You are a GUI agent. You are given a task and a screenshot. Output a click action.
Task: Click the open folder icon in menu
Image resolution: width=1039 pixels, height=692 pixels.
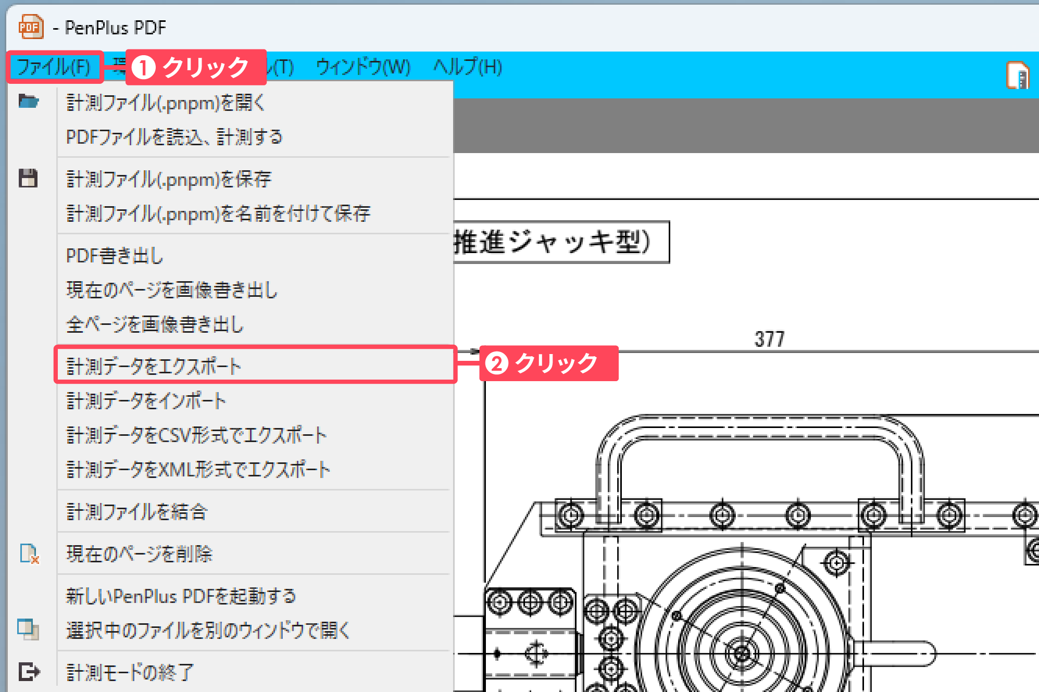point(29,101)
